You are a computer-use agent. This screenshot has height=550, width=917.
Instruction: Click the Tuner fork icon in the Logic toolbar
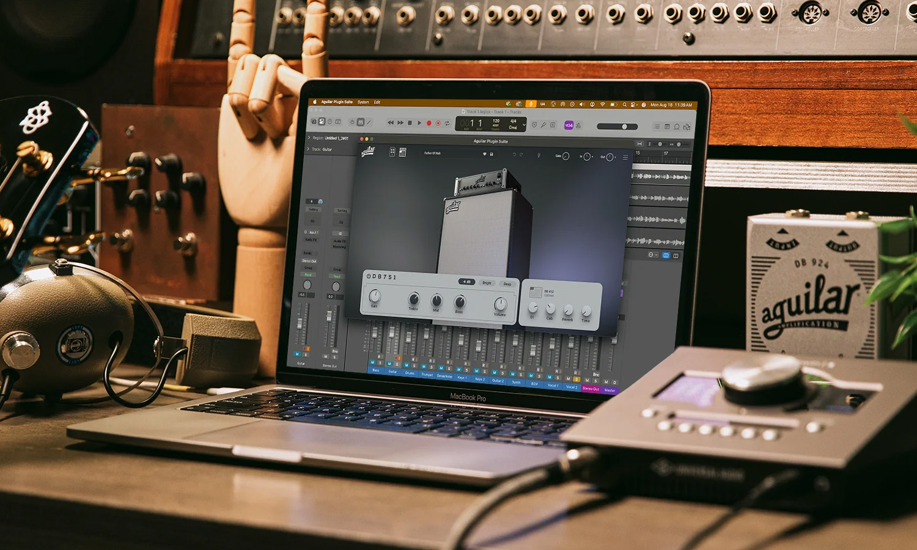point(543,125)
